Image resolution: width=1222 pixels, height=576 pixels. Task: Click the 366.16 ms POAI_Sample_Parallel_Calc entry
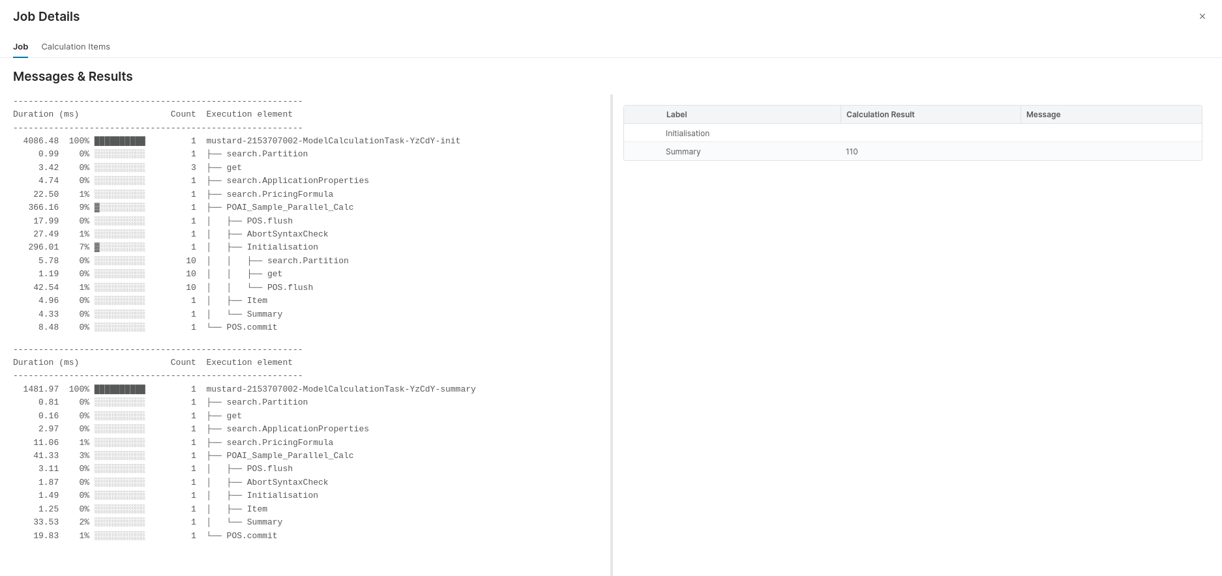tap(290, 207)
